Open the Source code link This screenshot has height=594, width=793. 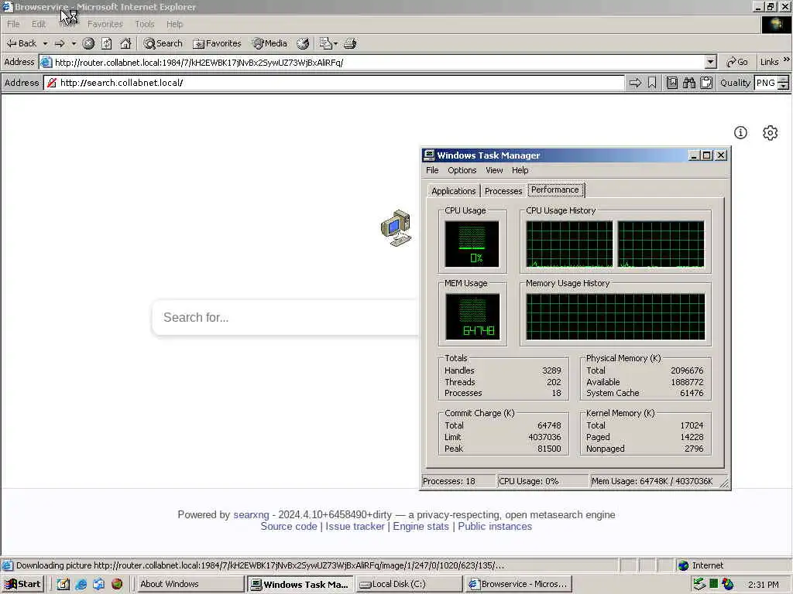289,526
